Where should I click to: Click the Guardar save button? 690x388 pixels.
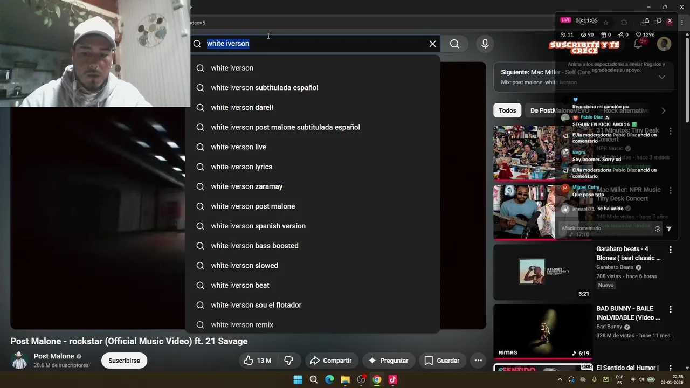tap(441, 361)
